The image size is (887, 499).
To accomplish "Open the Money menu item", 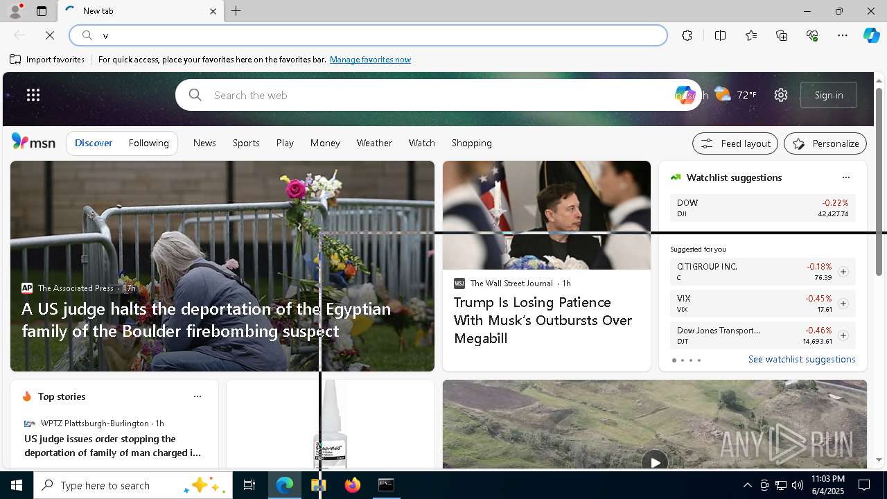I will 325,143.
